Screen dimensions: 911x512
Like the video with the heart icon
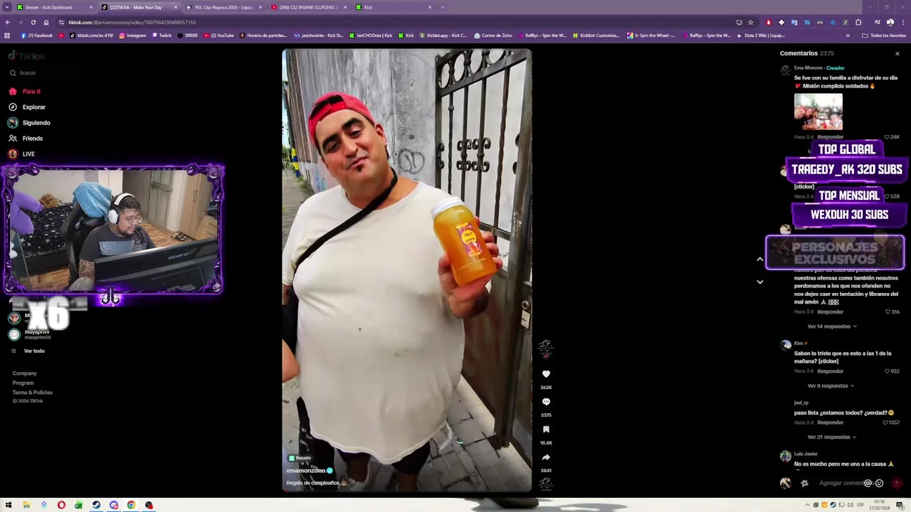coord(546,374)
